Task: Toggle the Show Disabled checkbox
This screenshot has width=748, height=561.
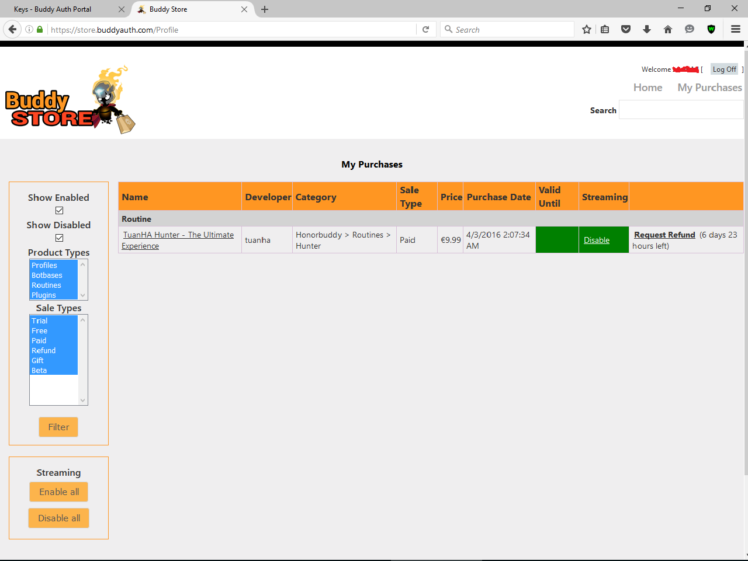Action: point(59,238)
